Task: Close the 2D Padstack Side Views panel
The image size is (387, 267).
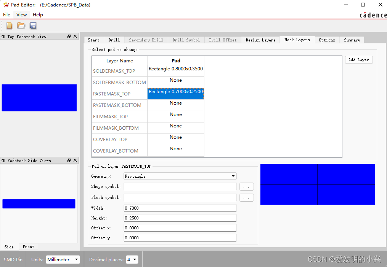Action: 75,161
